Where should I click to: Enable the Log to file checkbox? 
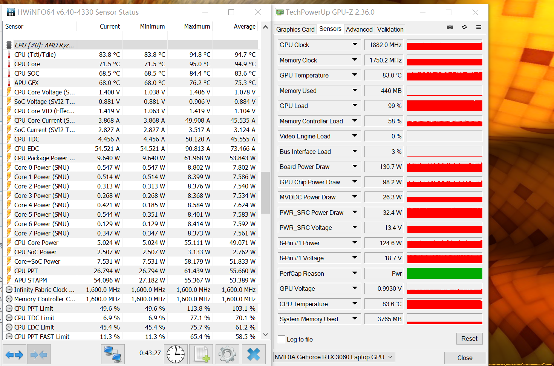tap(282, 339)
